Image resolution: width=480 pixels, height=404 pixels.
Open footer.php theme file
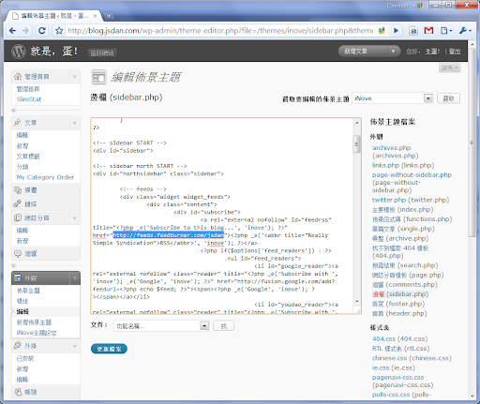(378, 304)
